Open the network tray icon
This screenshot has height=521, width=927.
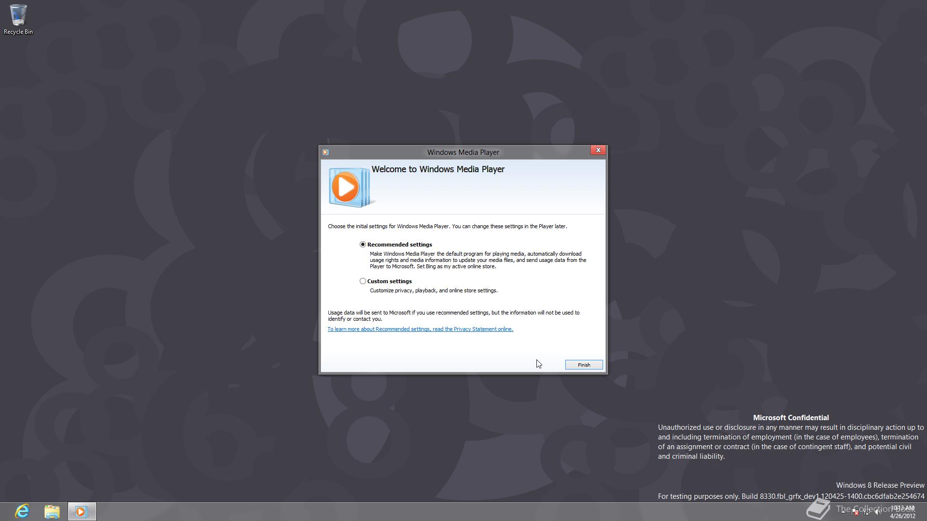[867, 512]
